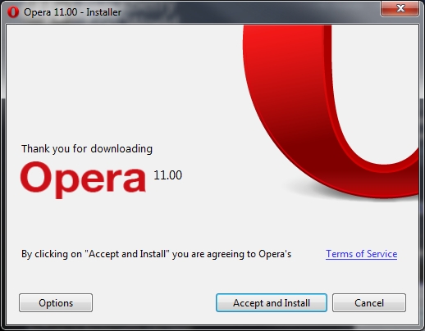Open the Terms of Service link
The height and width of the screenshot is (331, 425).
coord(361,254)
